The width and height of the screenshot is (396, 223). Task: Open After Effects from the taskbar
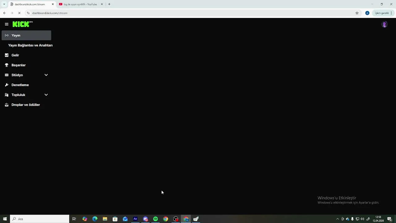135,219
